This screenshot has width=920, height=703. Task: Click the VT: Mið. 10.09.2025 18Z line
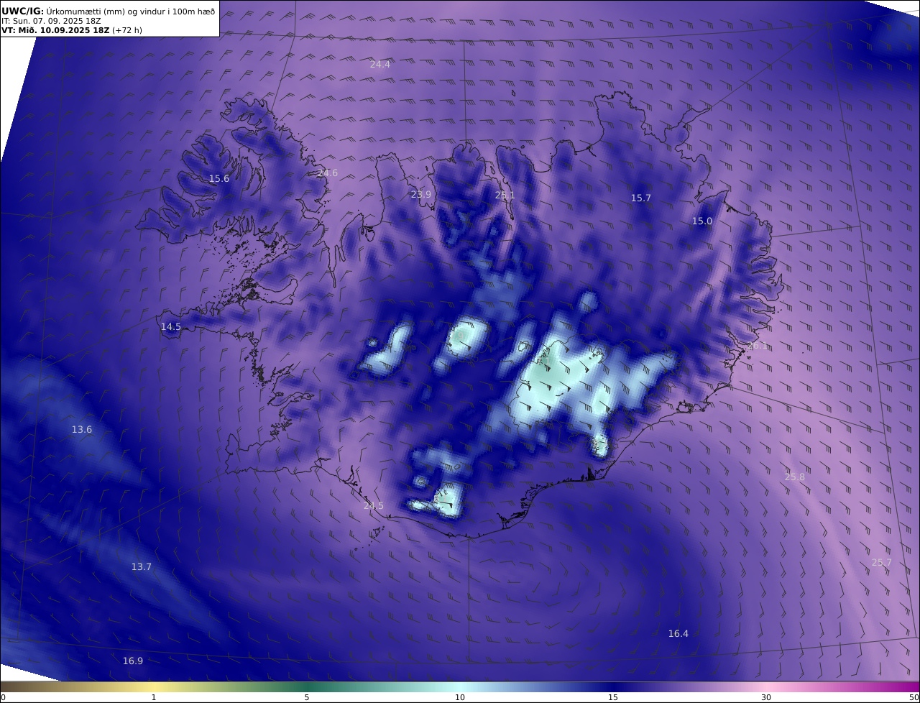[72, 31]
